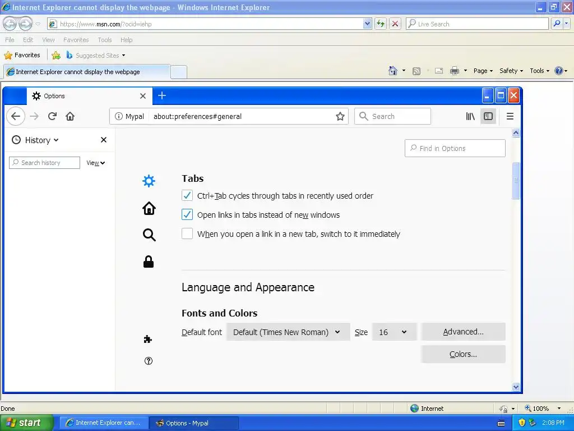
Task: Open the Edit menu
Action: [28, 40]
